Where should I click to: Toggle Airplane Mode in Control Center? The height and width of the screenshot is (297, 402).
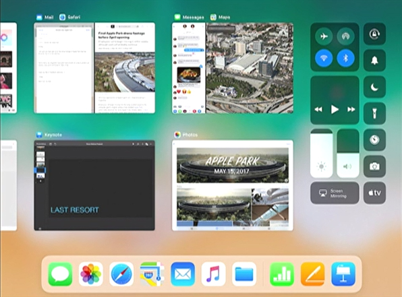point(324,36)
